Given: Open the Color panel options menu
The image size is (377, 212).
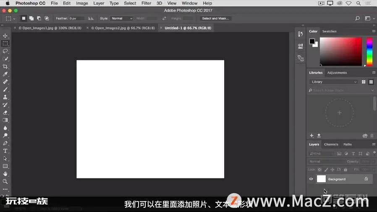Looking at the screenshot, I should 374,31.
